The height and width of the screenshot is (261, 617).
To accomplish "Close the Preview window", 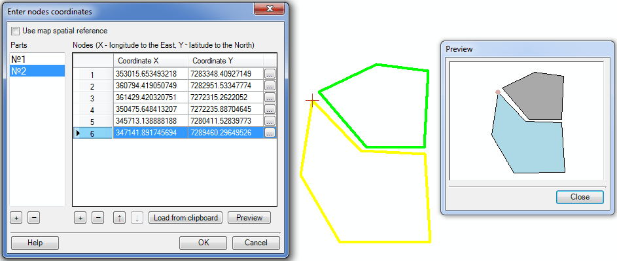I will tap(580, 197).
